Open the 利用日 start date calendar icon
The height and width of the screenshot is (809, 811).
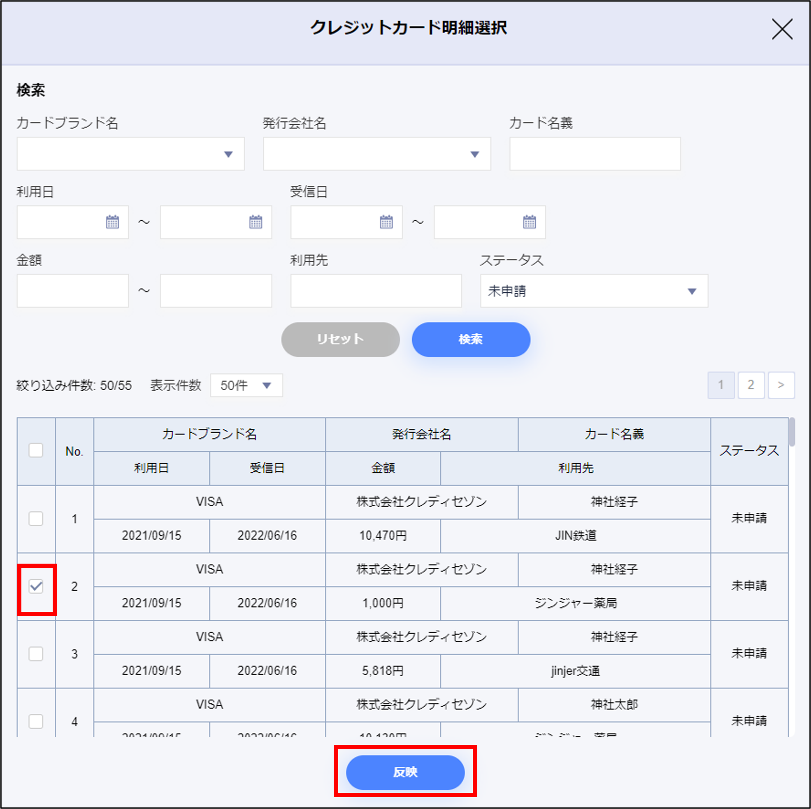(x=112, y=222)
